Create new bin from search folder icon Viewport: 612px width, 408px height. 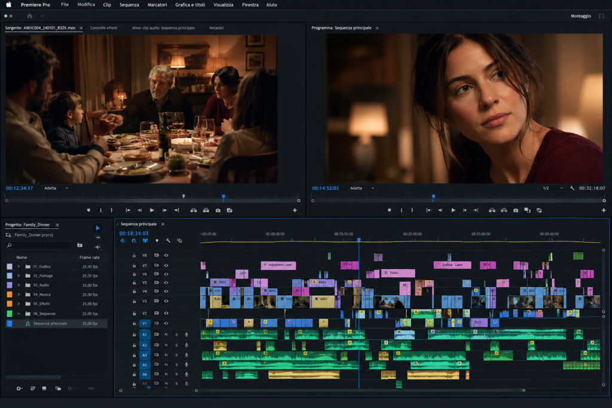(79, 245)
